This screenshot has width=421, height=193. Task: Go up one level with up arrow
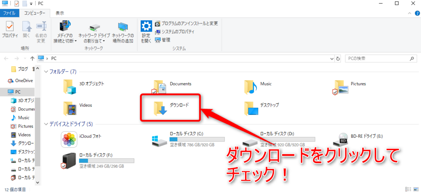[32, 58]
